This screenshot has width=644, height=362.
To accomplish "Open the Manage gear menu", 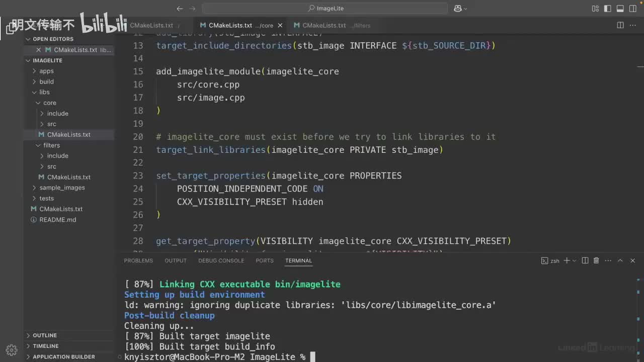I will click(x=12, y=350).
